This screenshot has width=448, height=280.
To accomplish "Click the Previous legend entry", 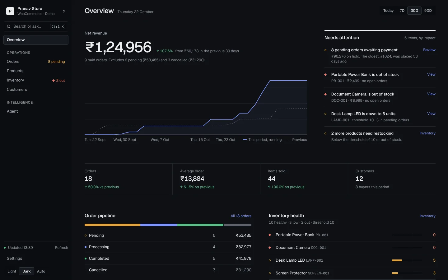I will pos(297,140).
